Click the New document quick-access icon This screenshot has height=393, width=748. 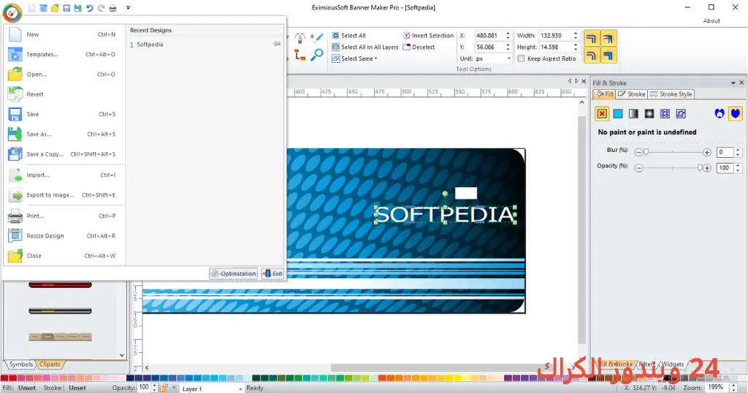[x=31, y=8]
